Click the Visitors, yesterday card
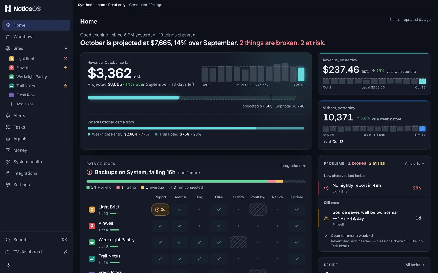 pyautogui.click(x=374, y=125)
